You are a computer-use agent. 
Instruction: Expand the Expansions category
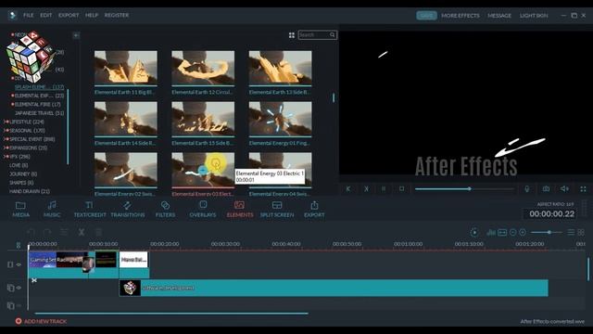(x=6, y=148)
